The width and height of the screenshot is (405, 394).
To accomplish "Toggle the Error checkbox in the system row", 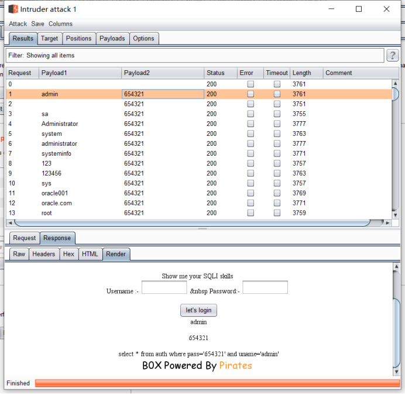I will 250,133.
